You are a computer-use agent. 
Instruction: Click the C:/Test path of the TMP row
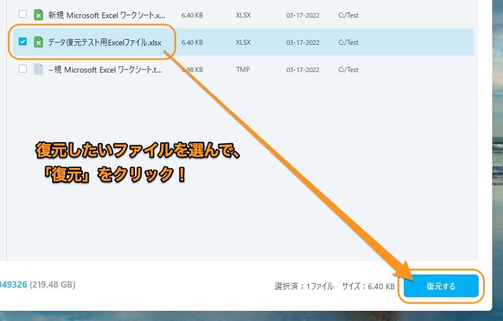[x=348, y=70]
